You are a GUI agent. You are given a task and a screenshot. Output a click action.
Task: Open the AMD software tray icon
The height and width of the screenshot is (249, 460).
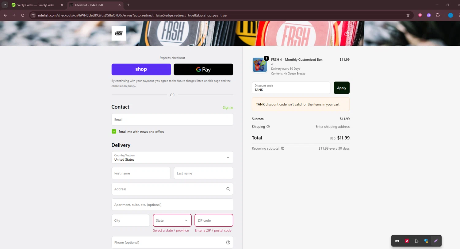[407, 241]
